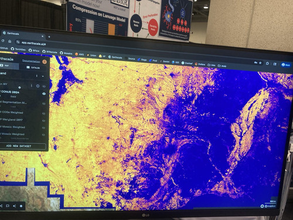Open the RFRemote GitHub bookmark
Image resolution: width=293 pixels, height=220 pixels.
pyautogui.click(x=50, y=52)
